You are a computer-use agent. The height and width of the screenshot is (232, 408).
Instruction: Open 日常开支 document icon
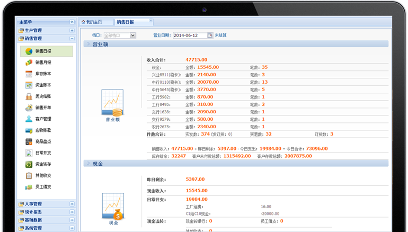pyautogui.click(x=29, y=153)
